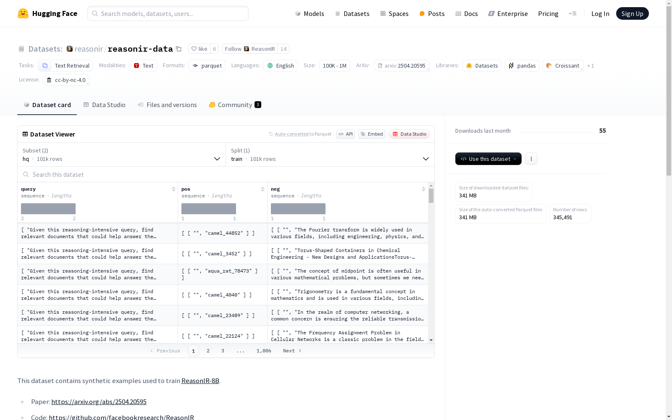Open the like count 6
Viewport: 672px width, 420px height.
(x=214, y=49)
